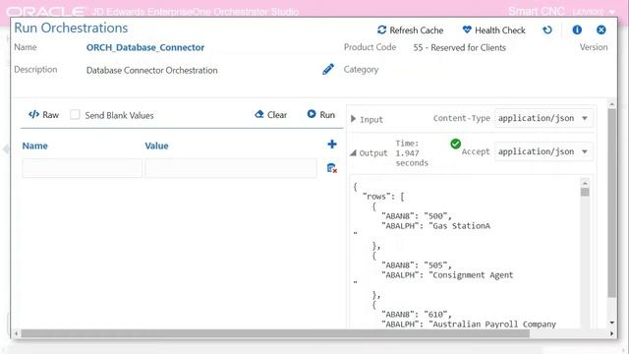Click the horizontal scrollbar at dialog bottom
The image size is (629, 354).
tap(275, 333)
